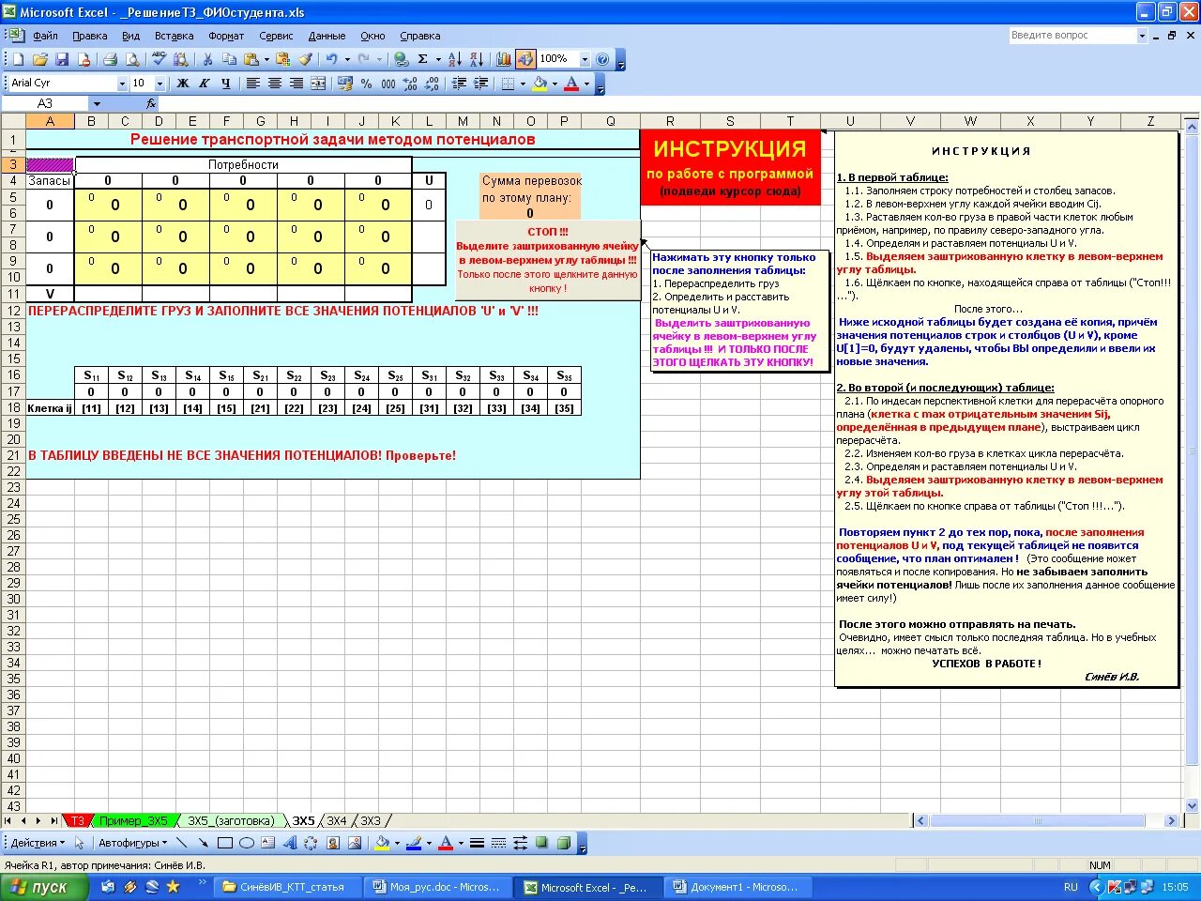Viewport: 1201px width, 901px height.
Task: Open the font size dropdown
Action: (160, 84)
